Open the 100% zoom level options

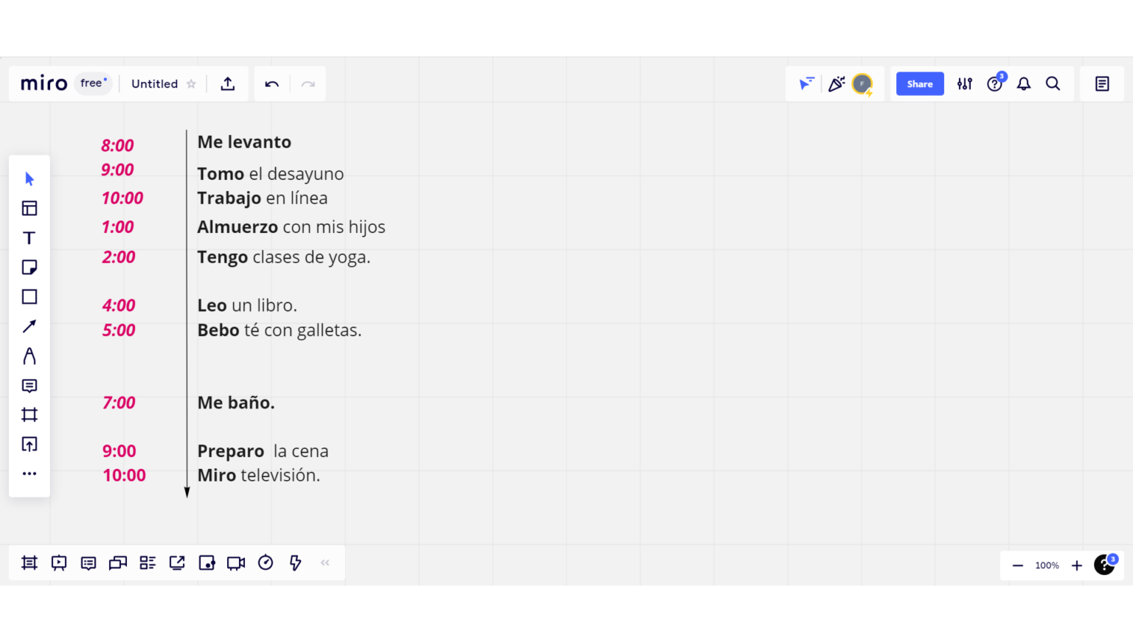point(1047,565)
